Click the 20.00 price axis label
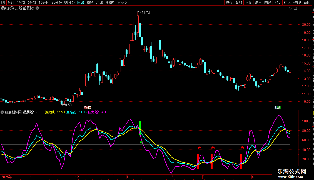The width and height of the screenshot is (314, 180). (306, 25)
